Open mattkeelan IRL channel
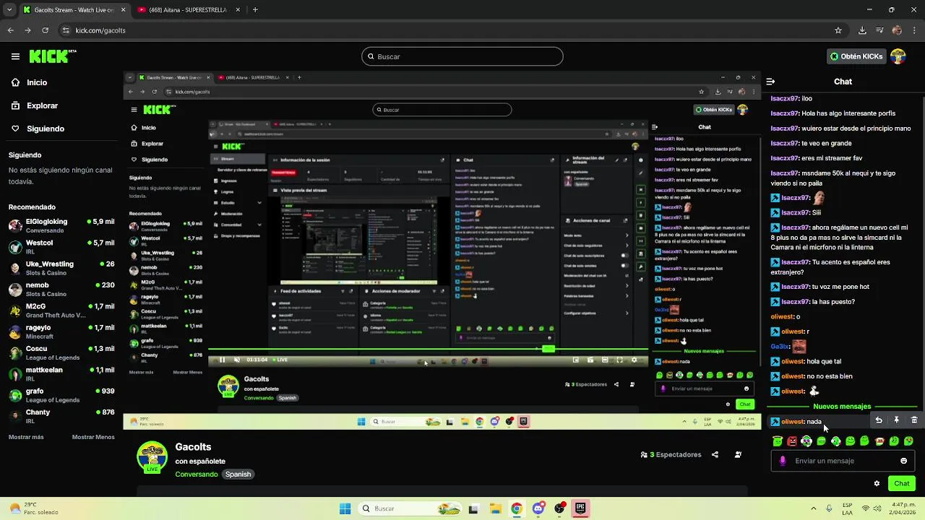925x520 pixels. pos(61,374)
